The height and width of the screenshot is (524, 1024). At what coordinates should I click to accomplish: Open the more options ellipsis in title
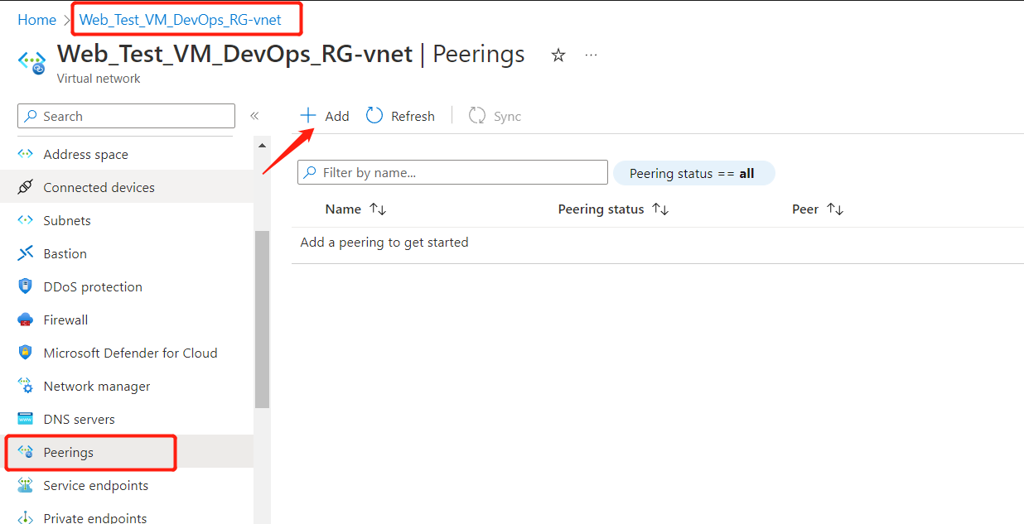click(x=591, y=55)
